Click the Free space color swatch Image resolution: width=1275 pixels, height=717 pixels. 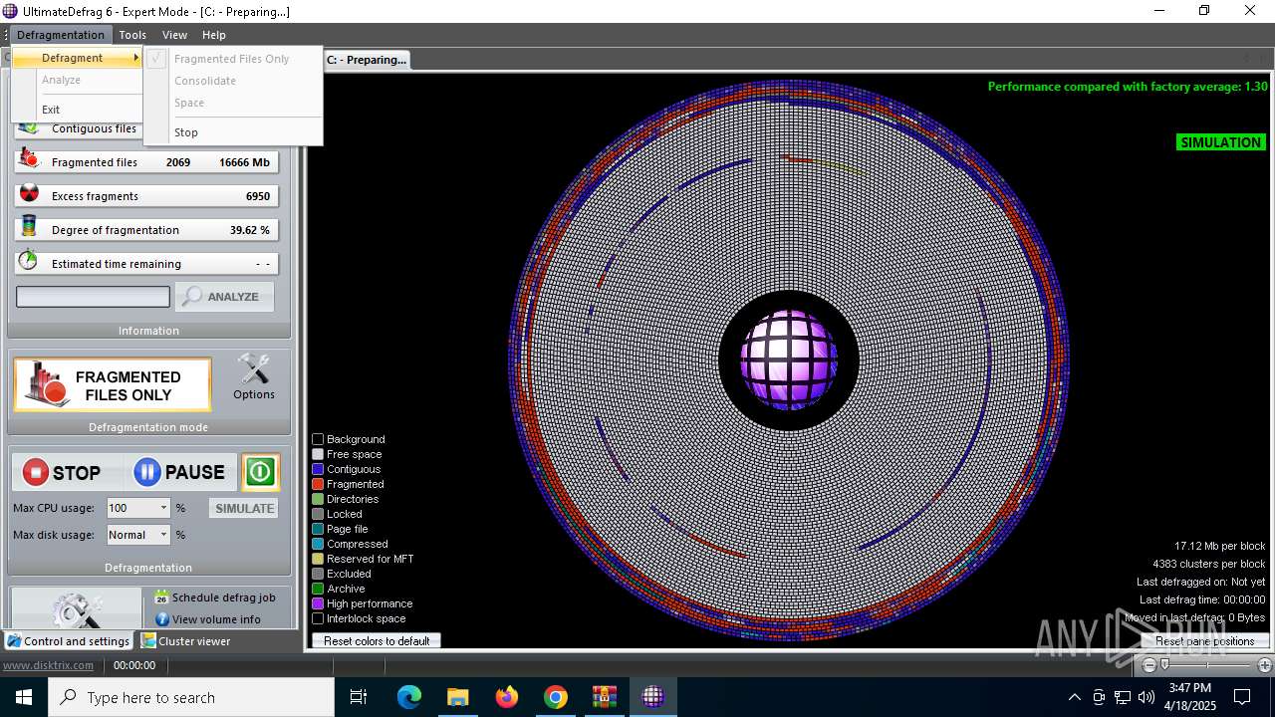(318, 454)
